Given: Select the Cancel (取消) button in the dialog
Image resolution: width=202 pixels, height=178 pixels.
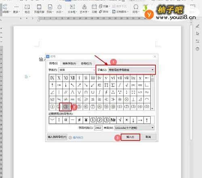Looking at the screenshot, I should (148, 137).
